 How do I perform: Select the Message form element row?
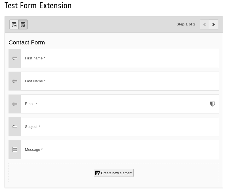pyautogui.click(x=119, y=150)
